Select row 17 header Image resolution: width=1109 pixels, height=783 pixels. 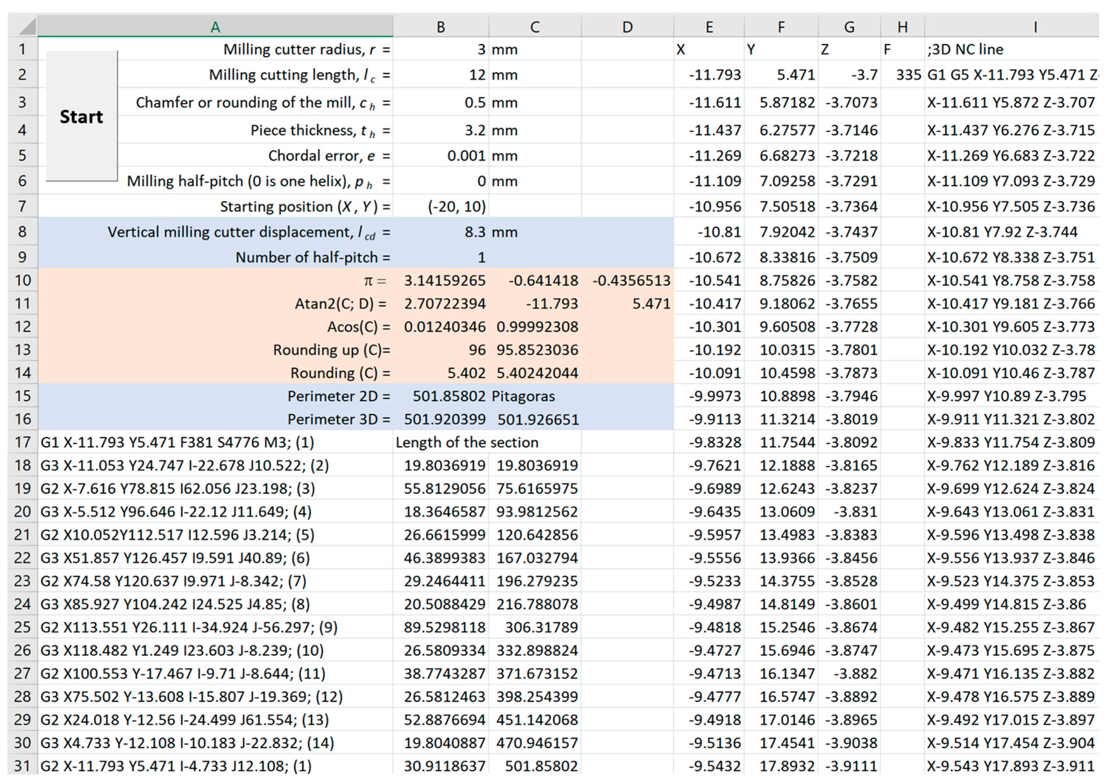point(22,442)
